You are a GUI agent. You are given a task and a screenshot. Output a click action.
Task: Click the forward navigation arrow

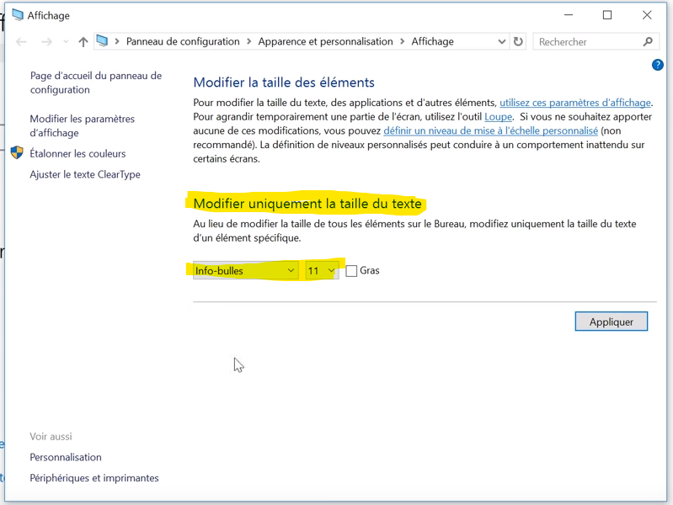click(46, 41)
